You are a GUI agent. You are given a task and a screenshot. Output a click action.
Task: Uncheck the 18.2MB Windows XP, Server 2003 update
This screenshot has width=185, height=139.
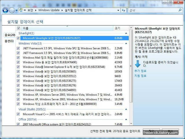18,99
